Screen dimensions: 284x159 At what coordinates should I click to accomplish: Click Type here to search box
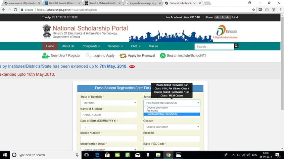pyautogui.click(x=45, y=155)
